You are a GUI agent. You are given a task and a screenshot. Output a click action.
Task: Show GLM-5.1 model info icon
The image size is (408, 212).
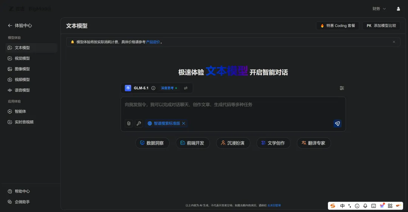pos(153,88)
